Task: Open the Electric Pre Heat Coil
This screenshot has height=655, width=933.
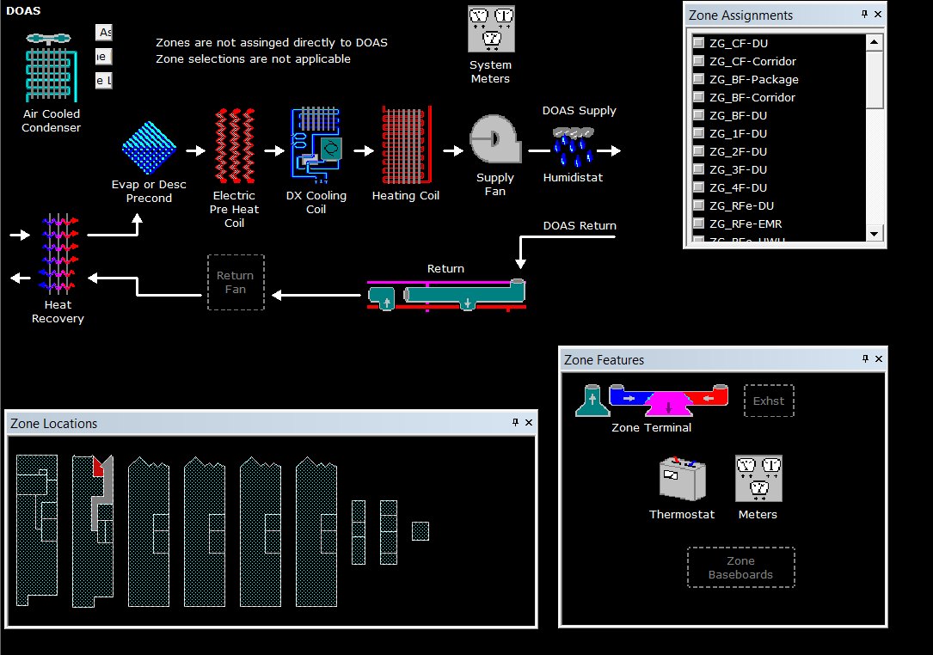Action: pos(235,146)
